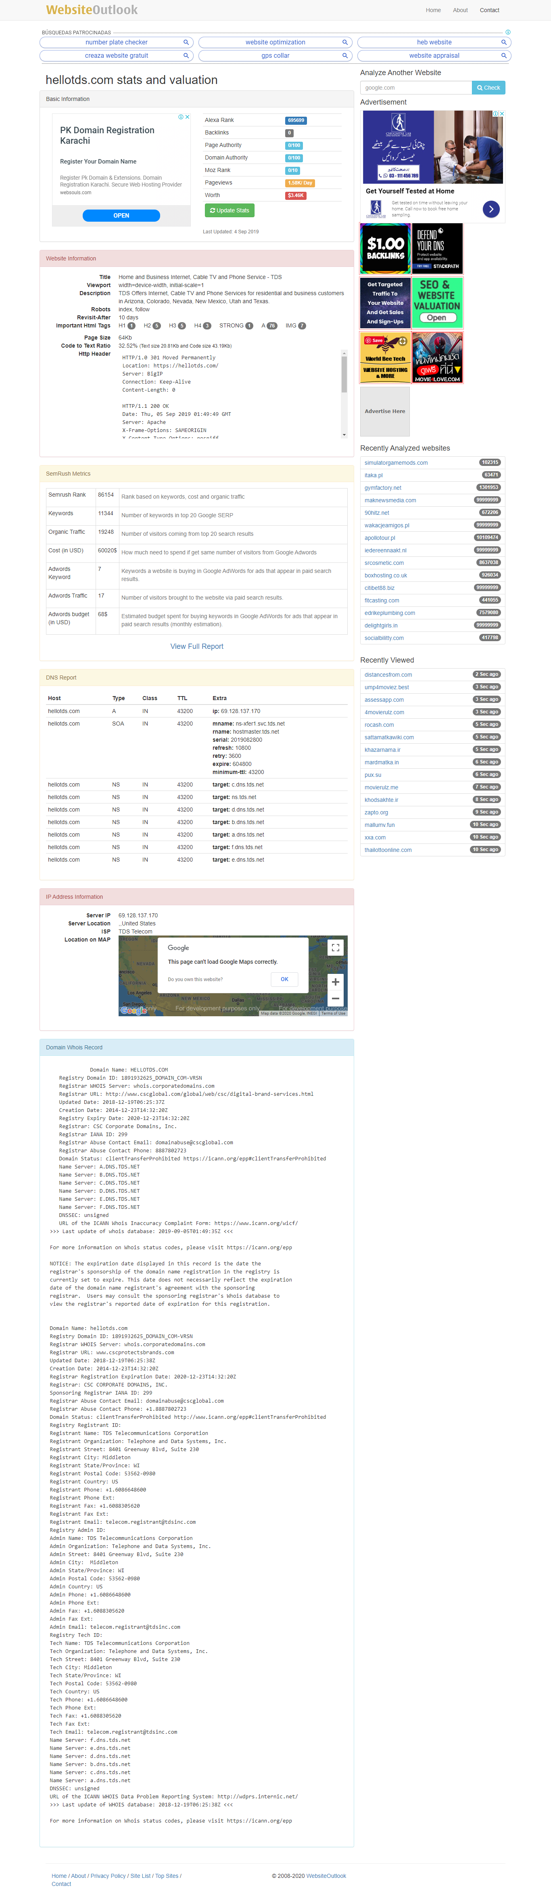The image size is (551, 1892).
Task: Close the PK Domain Registration ad
Action: [x=187, y=117]
